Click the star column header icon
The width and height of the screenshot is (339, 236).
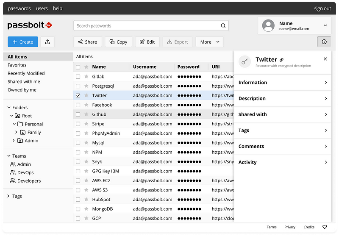[x=86, y=67]
